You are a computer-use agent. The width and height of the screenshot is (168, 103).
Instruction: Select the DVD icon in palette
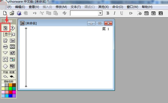[12, 59]
